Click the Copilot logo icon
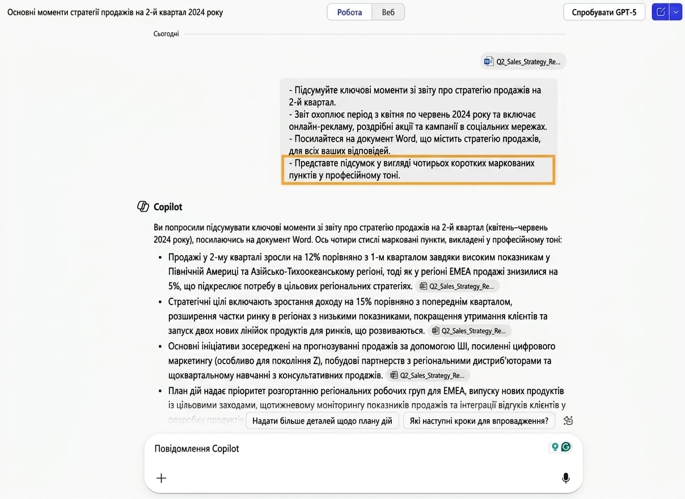The width and height of the screenshot is (685, 499). tap(143, 207)
